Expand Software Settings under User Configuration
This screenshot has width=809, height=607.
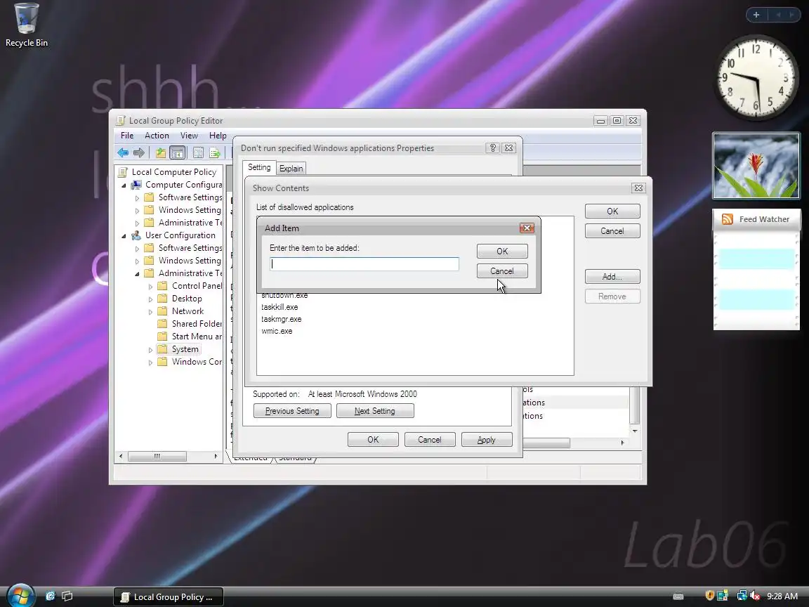pos(137,248)
